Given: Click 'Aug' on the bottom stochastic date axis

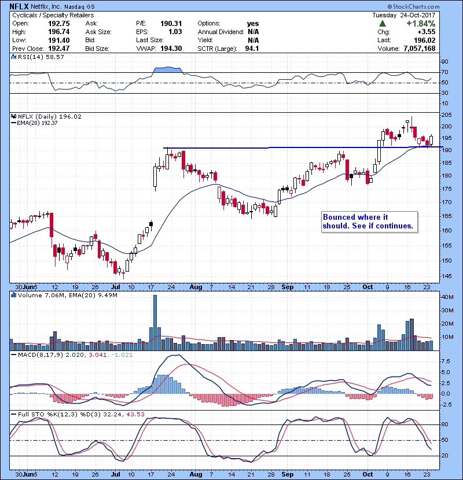Looking at the screenshot, I should point(196,474).
